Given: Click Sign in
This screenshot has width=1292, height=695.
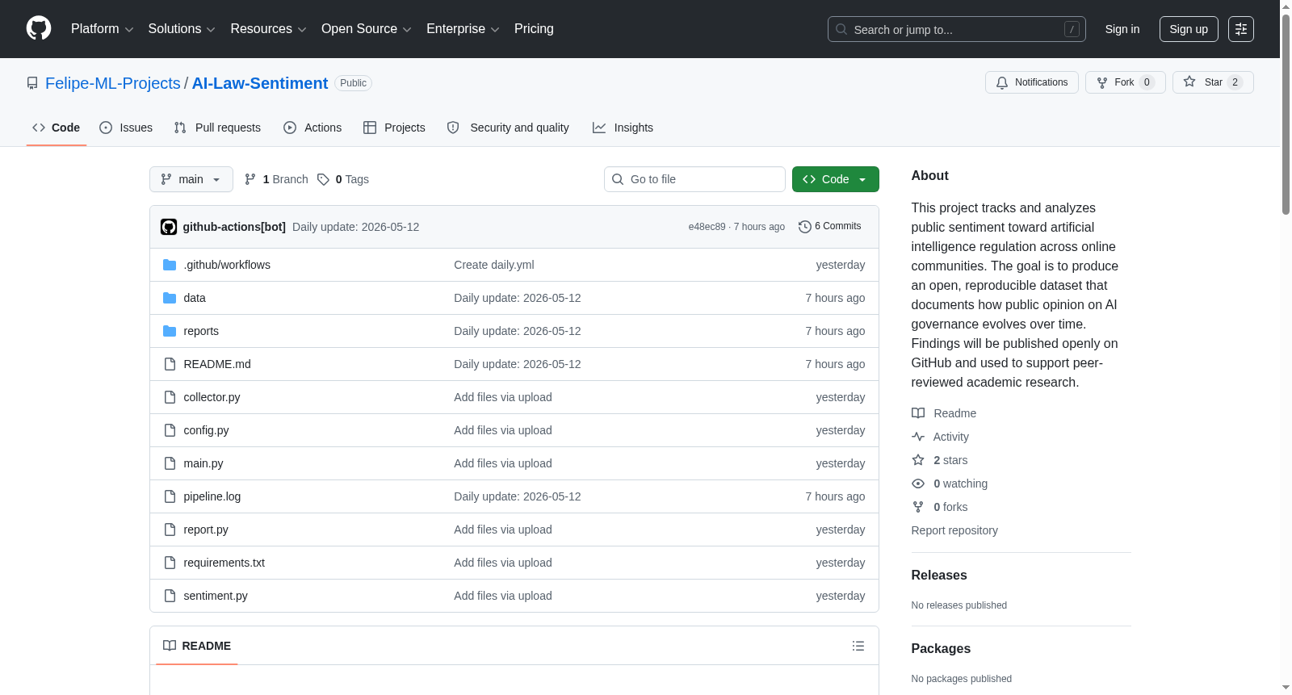Looking at the screenshot, I should [x=1122, y=29].
